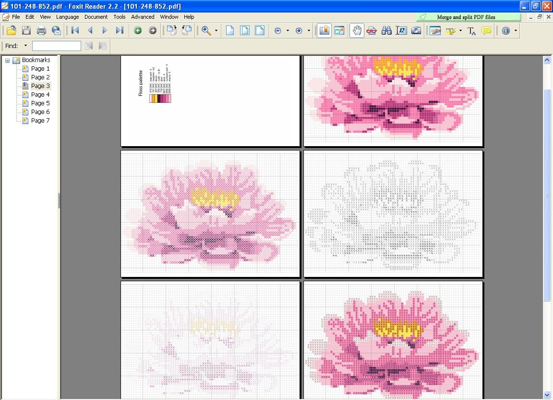Activate the Snapshot camera tool
The height and width of the screenshot is (400, 553).
416,30
